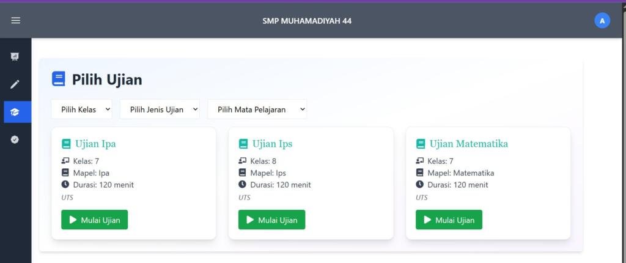Select the Ujian Ips title text
Viewport: 626px width, 263px height.
(x=273, y=144)
